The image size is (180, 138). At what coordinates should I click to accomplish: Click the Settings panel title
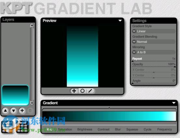pyautogui.click(x=139, y=21)
